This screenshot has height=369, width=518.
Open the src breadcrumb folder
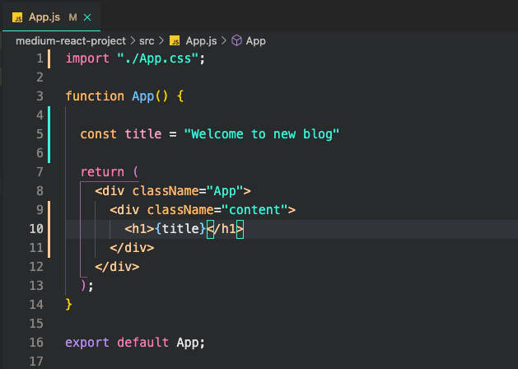pos(147,41)
